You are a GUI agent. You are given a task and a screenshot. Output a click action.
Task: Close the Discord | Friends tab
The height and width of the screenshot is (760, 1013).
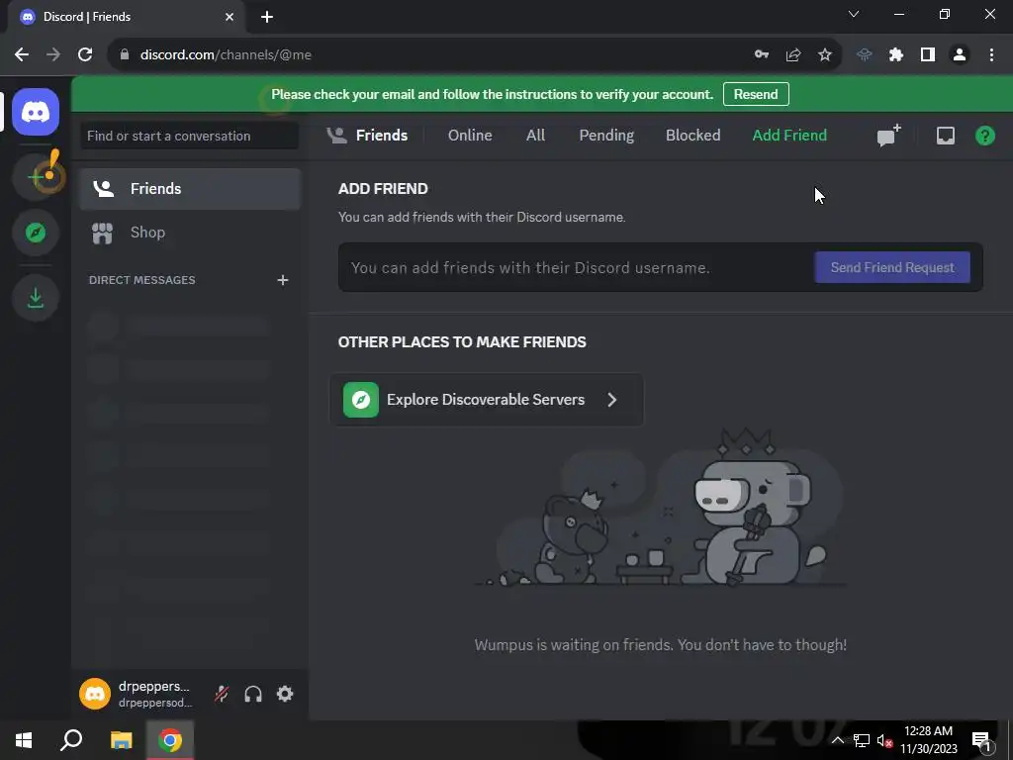click(x=230, y=17)
